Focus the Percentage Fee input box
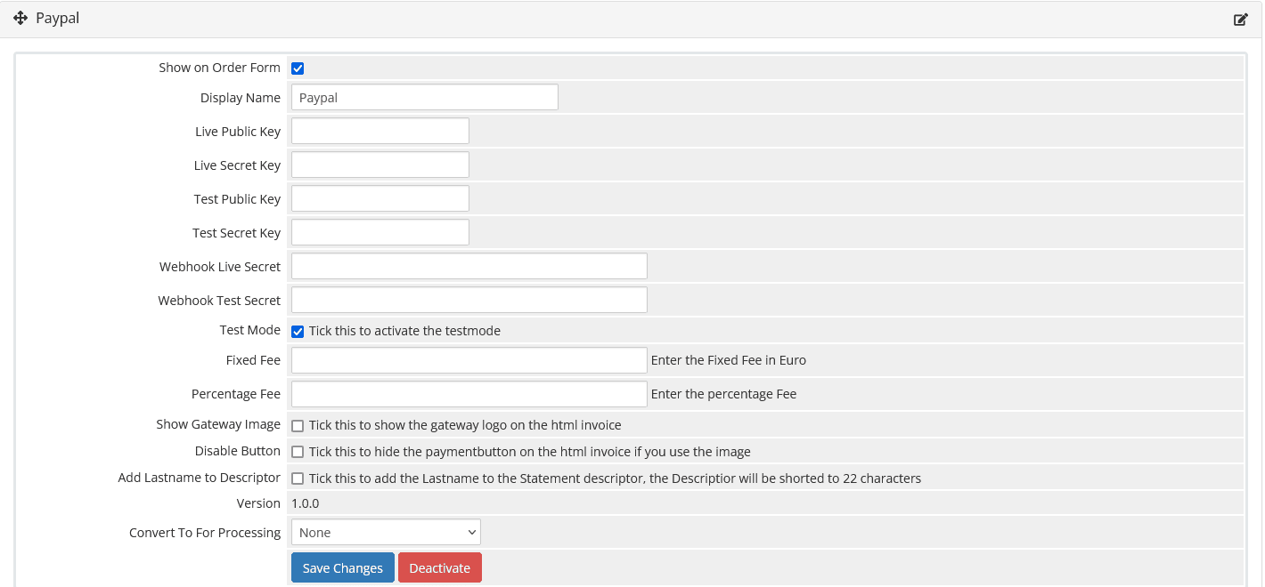The width and height of the screenshot is (1265, 587). [469, 395]
